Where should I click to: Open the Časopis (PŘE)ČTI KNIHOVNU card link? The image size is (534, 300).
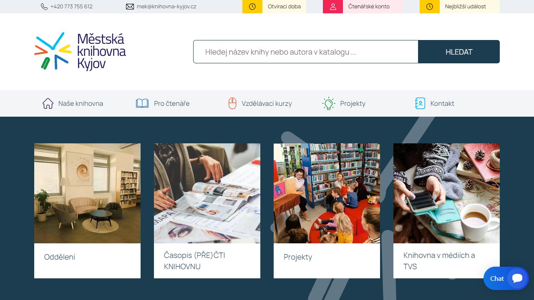point(194,261)
